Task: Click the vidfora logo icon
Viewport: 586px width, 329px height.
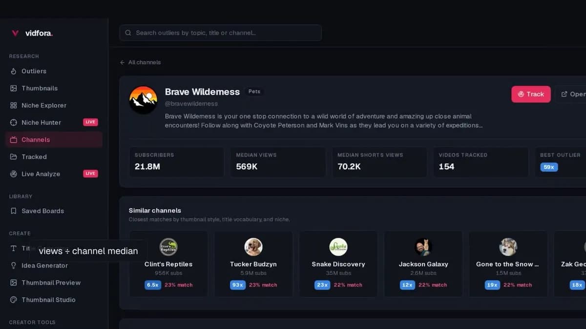Action: 15,33
